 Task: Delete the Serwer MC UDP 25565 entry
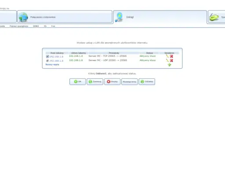pos(171,60)
